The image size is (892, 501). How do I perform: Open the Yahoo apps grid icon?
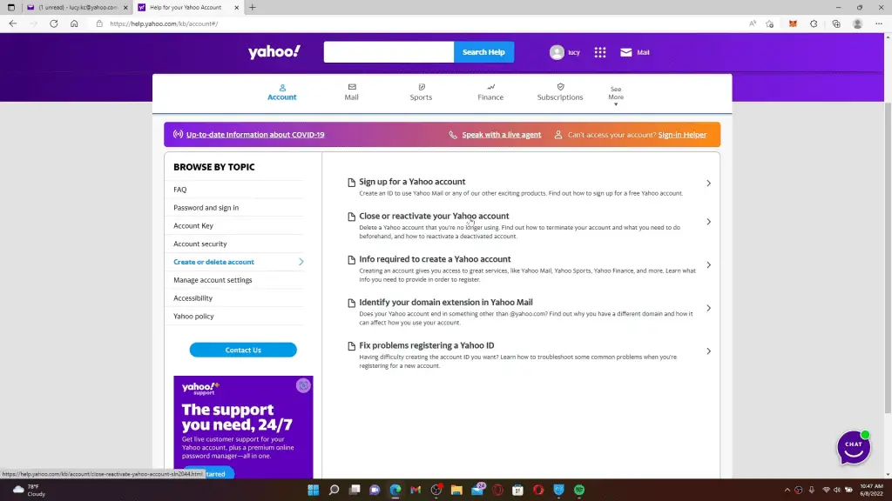point(600,52)
